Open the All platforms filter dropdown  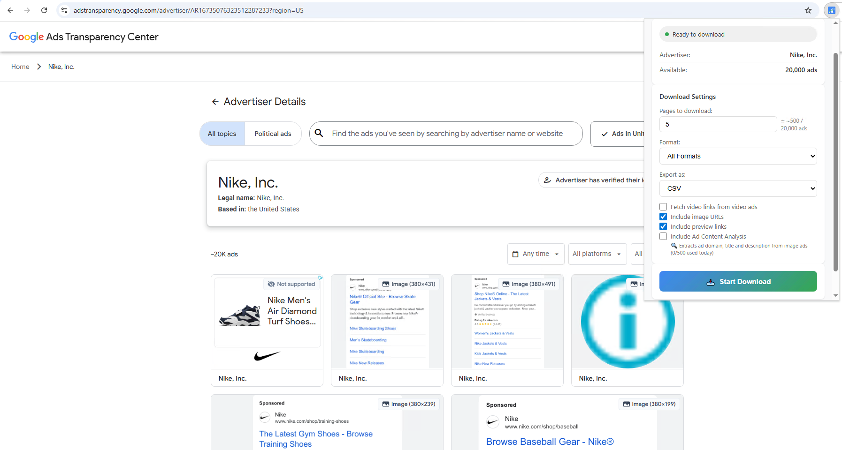click(597, 254)
